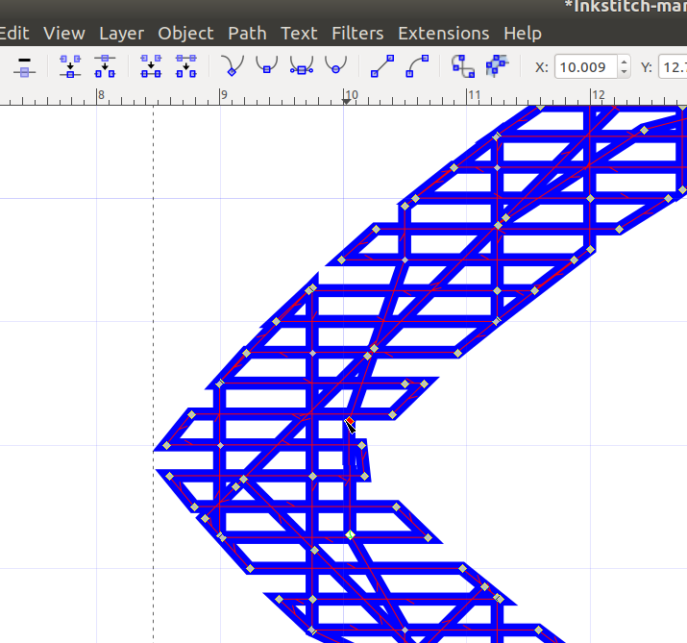The width and height of the screenshot is (687, 643).
Task: Decrease X coordinate with down stepper arrow
Action: click(x=625, y=72)
